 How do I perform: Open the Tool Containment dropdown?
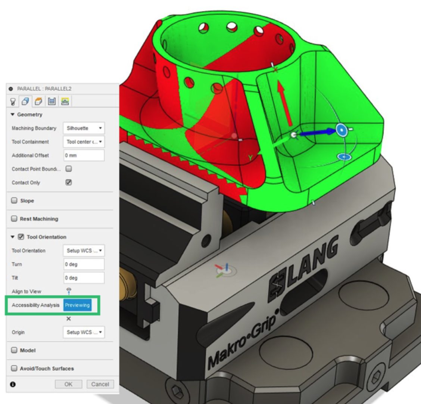click(x=84, y=142)
